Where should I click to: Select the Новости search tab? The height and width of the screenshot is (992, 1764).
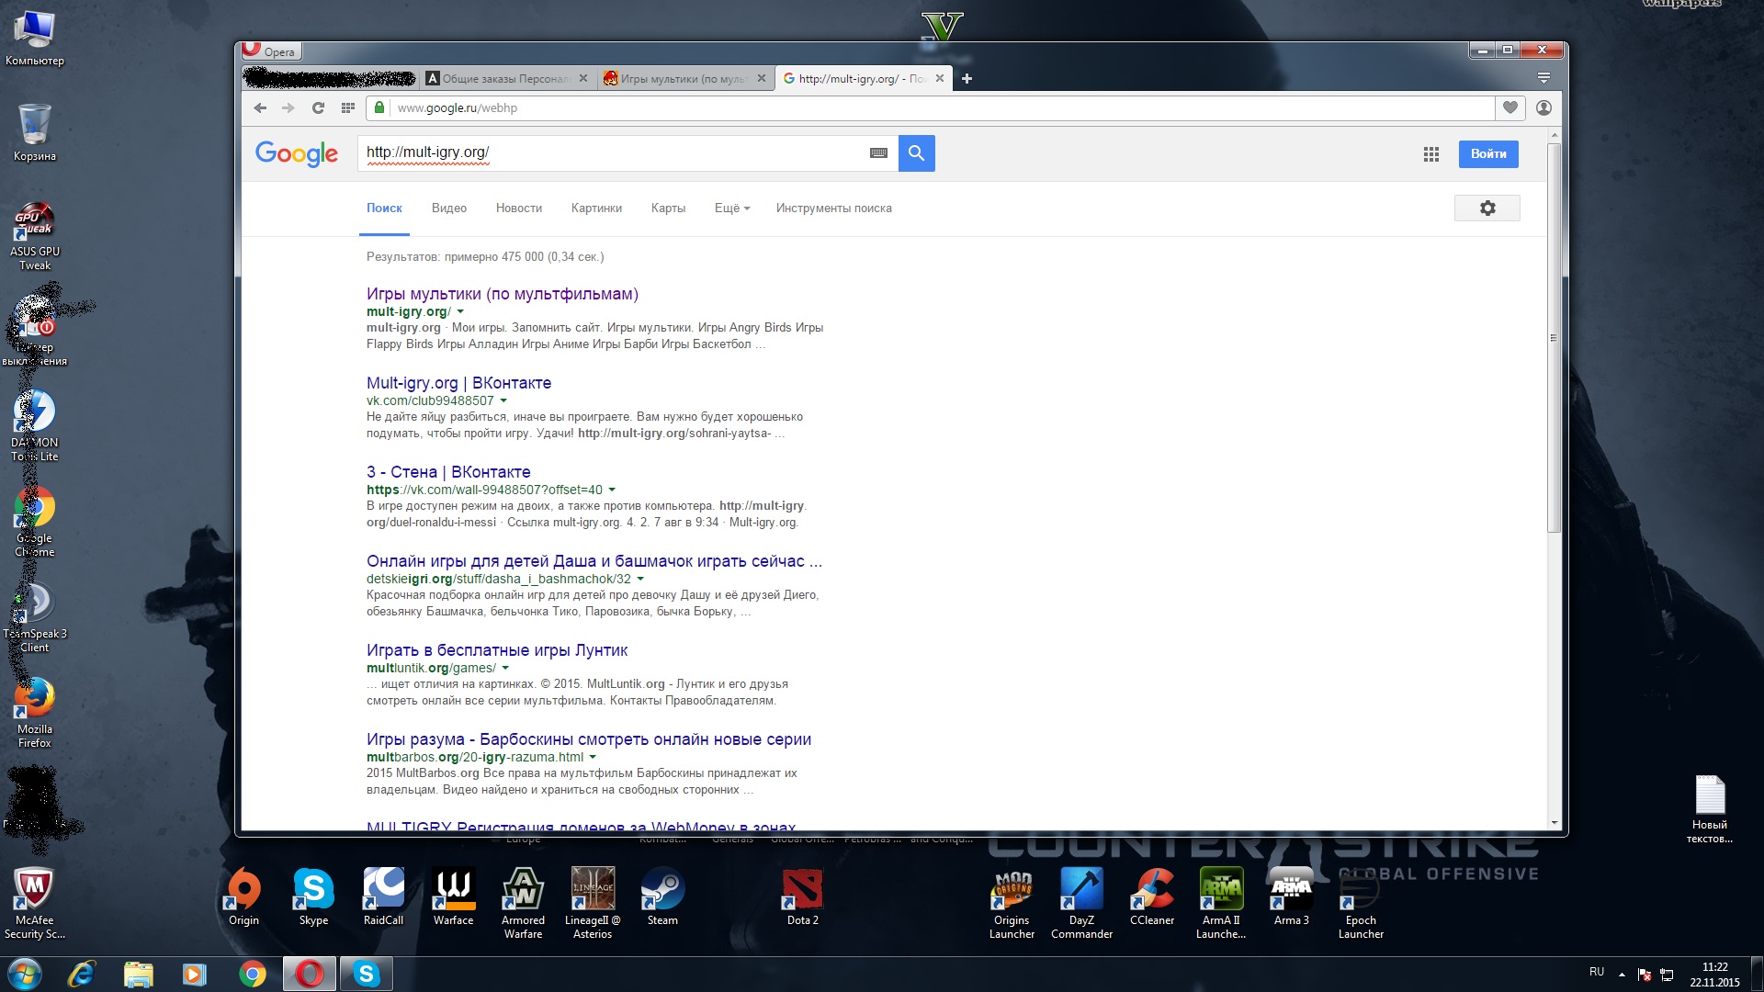[519, 209]
